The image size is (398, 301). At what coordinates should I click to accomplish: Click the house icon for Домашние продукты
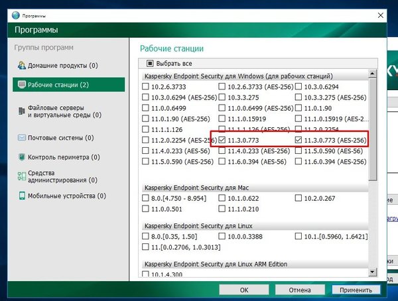click(22, 66)
